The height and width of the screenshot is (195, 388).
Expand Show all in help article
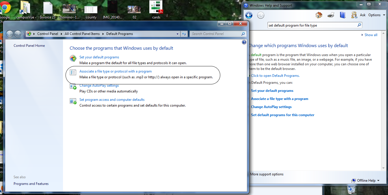pos(369,35)
